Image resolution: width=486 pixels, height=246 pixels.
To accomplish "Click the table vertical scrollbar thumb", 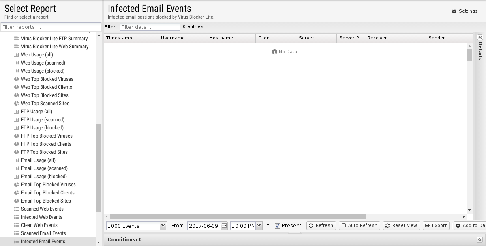I will [469, 55].
